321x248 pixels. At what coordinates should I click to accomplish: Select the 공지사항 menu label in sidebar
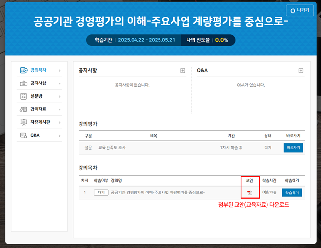tap(38, 83)
